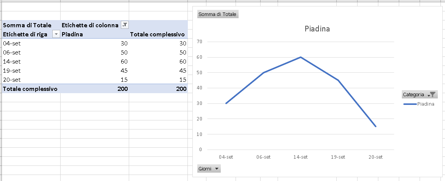Expand the Etichette di riga dropdown arrow

56,34
